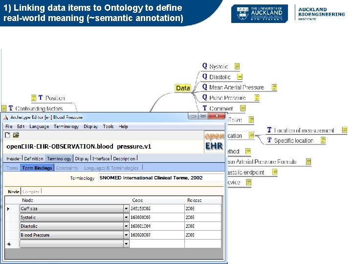The width and height of the screenshot is (352, 264).
Task: Click the Data node in mind map
Action: pyautogui.click(x=183, y=88)
